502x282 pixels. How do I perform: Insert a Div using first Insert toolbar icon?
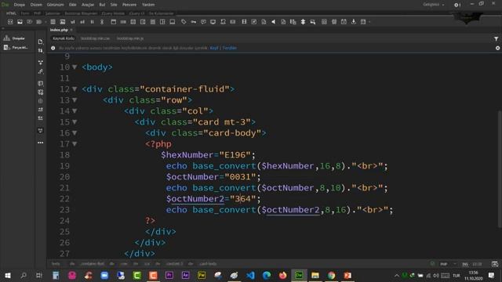coord(10,22)
